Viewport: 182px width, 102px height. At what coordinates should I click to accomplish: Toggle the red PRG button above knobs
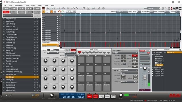coord(73,50)
